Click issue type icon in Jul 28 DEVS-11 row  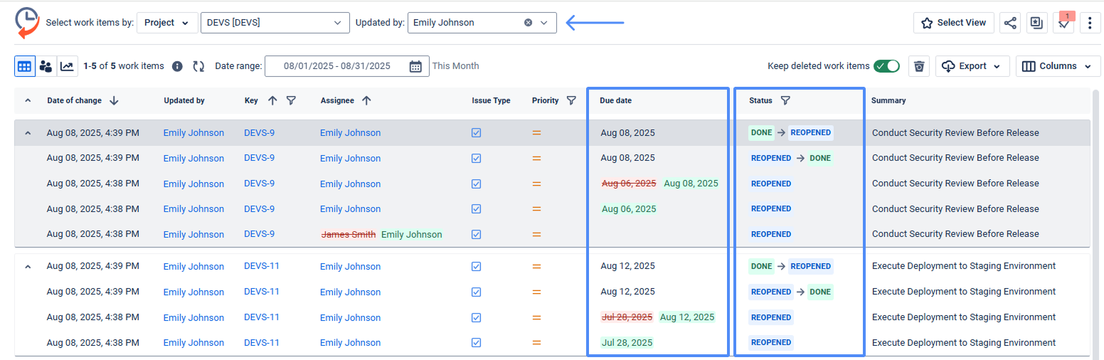point(477,343)
